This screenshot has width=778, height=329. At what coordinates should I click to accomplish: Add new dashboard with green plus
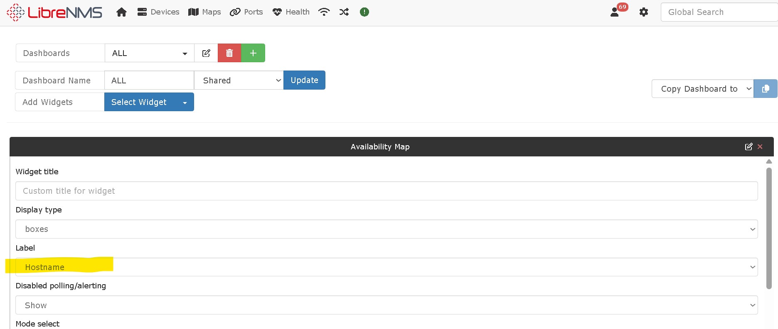click(253, 53)
